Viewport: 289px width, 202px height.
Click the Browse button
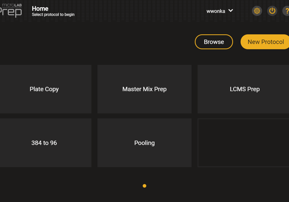[x=214, y=42]
